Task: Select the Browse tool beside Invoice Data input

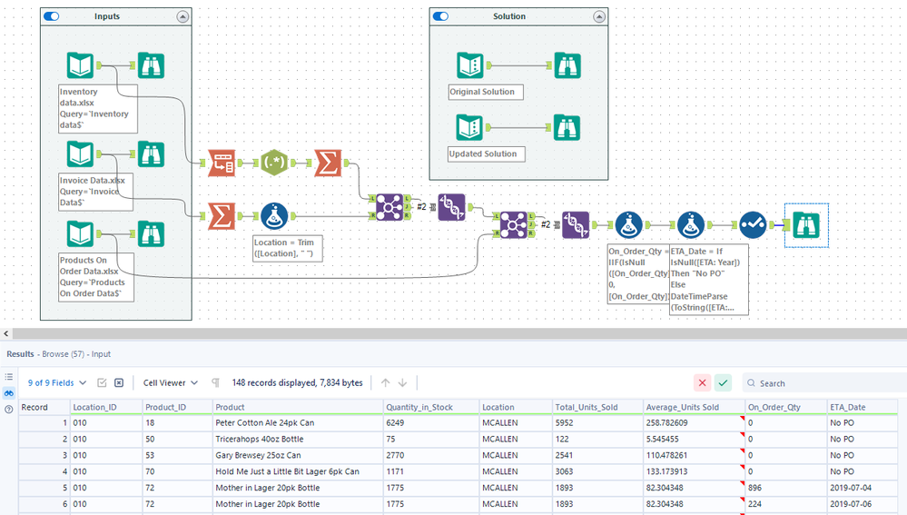Action: tap(151, 154)
